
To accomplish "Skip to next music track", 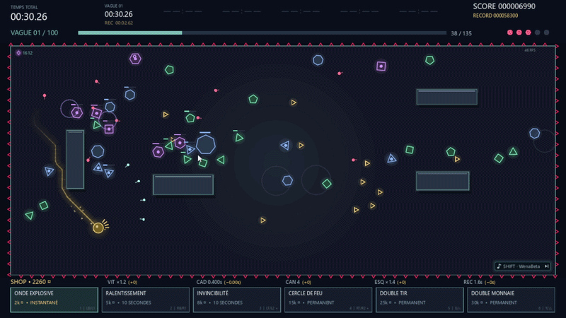I will tap(546, 266).
